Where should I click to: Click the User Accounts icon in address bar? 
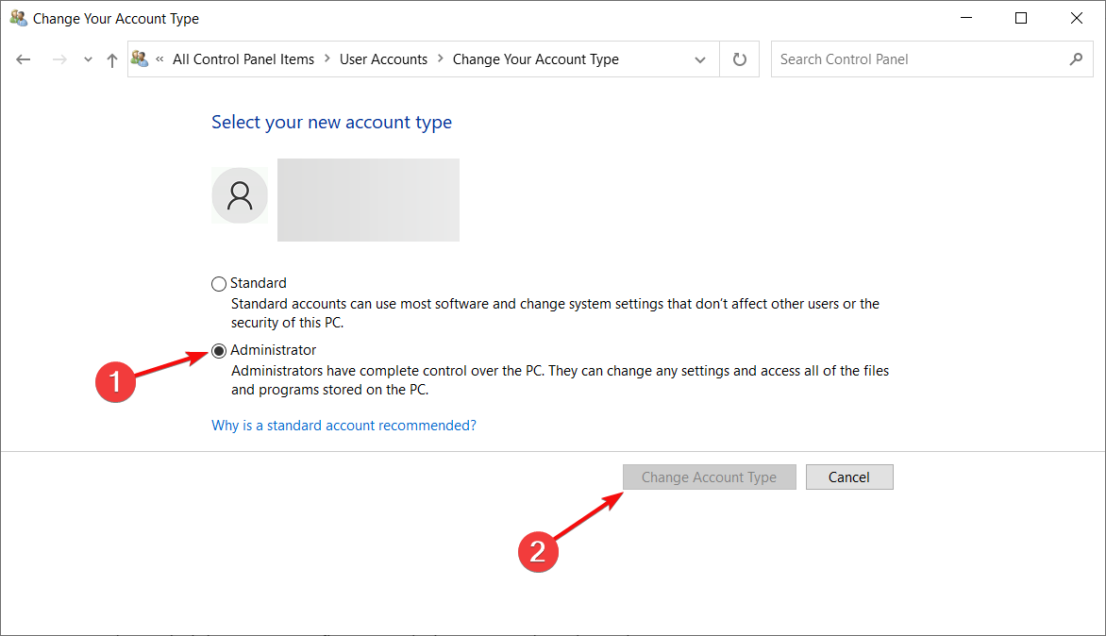(141, 59)
